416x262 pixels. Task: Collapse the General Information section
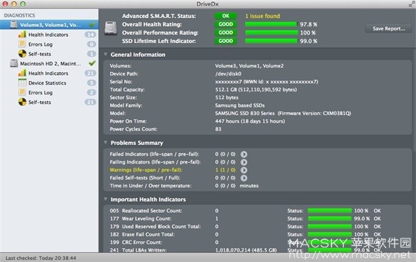pyautogui.click(x=105, y=54)
